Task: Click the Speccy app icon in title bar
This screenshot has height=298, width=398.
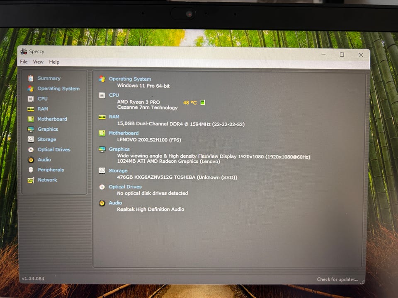Action: click(x=24, y=51)
